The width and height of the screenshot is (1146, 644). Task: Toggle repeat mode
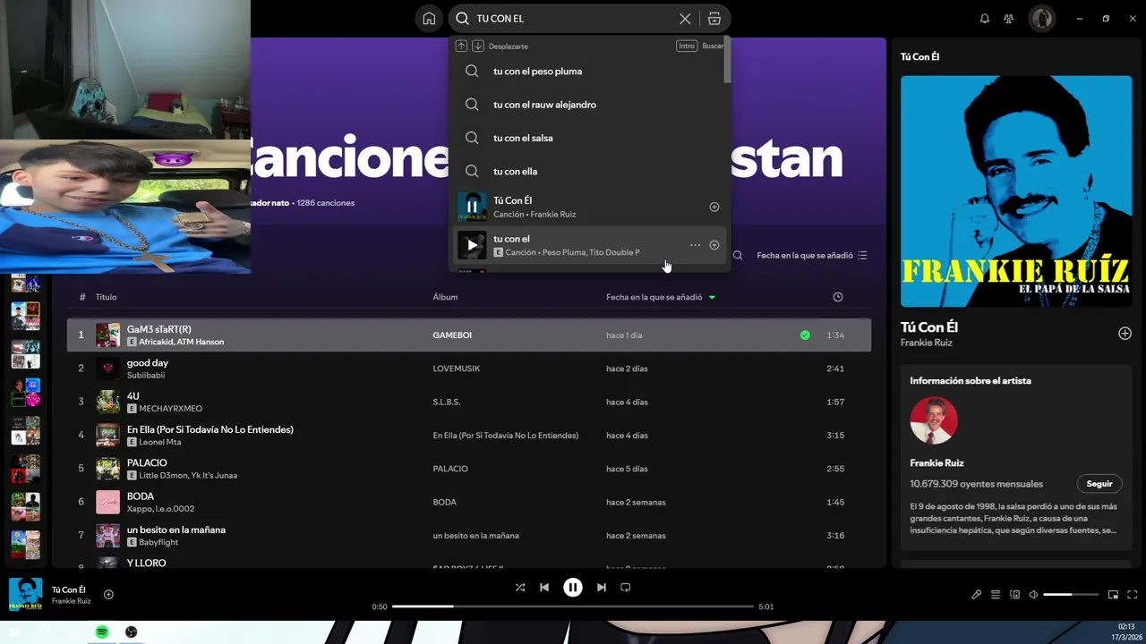pos(626,587)
